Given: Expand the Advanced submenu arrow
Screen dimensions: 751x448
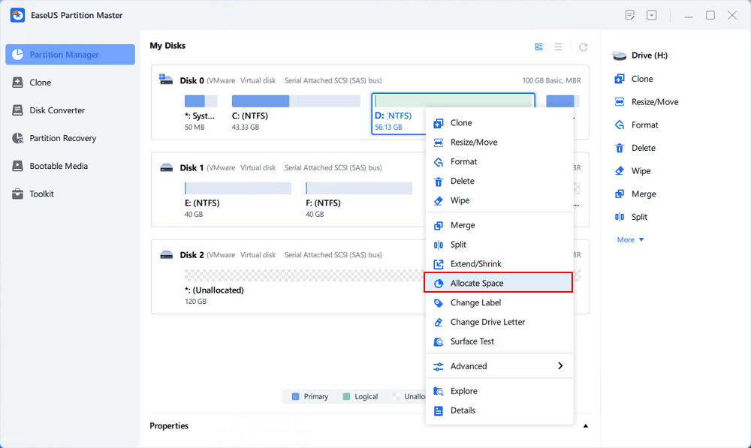Looking at the screenshot, I should tap(560, 366).
